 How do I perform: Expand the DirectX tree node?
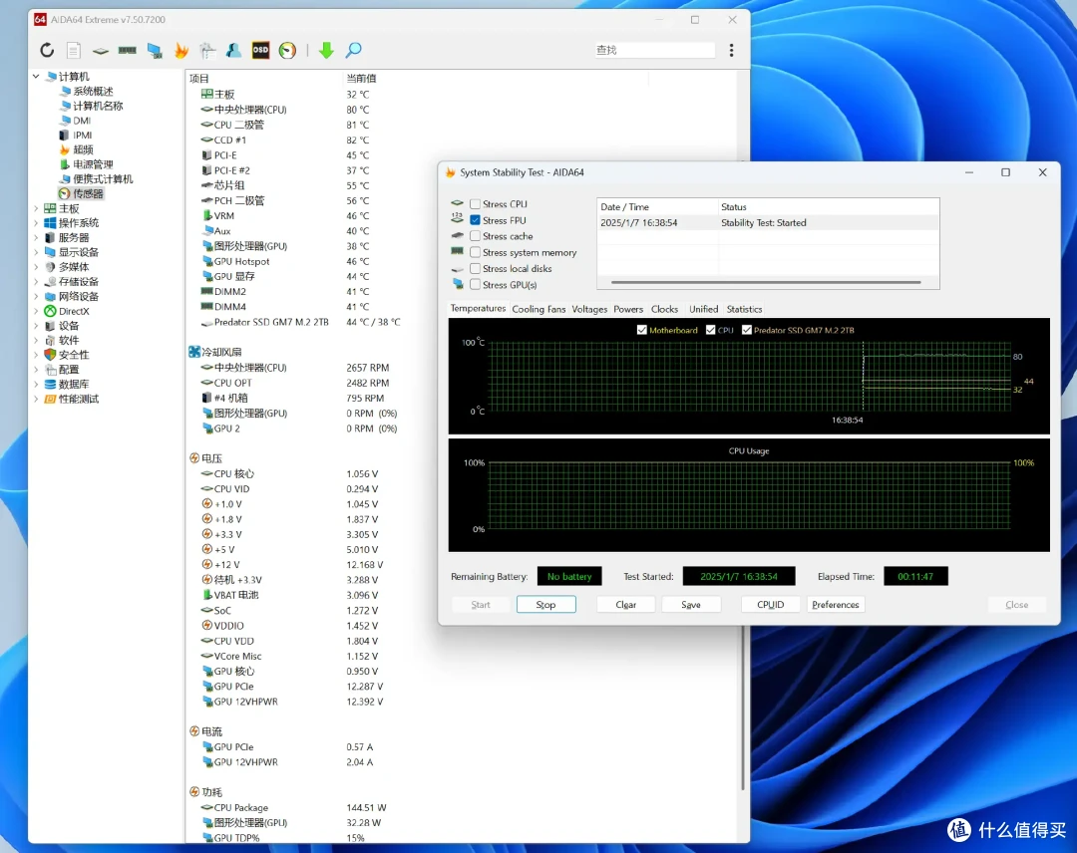point(36,311)
